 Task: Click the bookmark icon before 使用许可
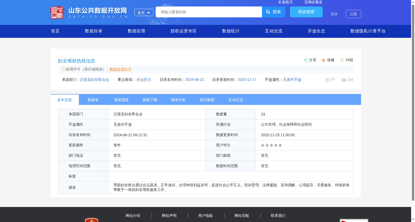click(x=64, y=69)
